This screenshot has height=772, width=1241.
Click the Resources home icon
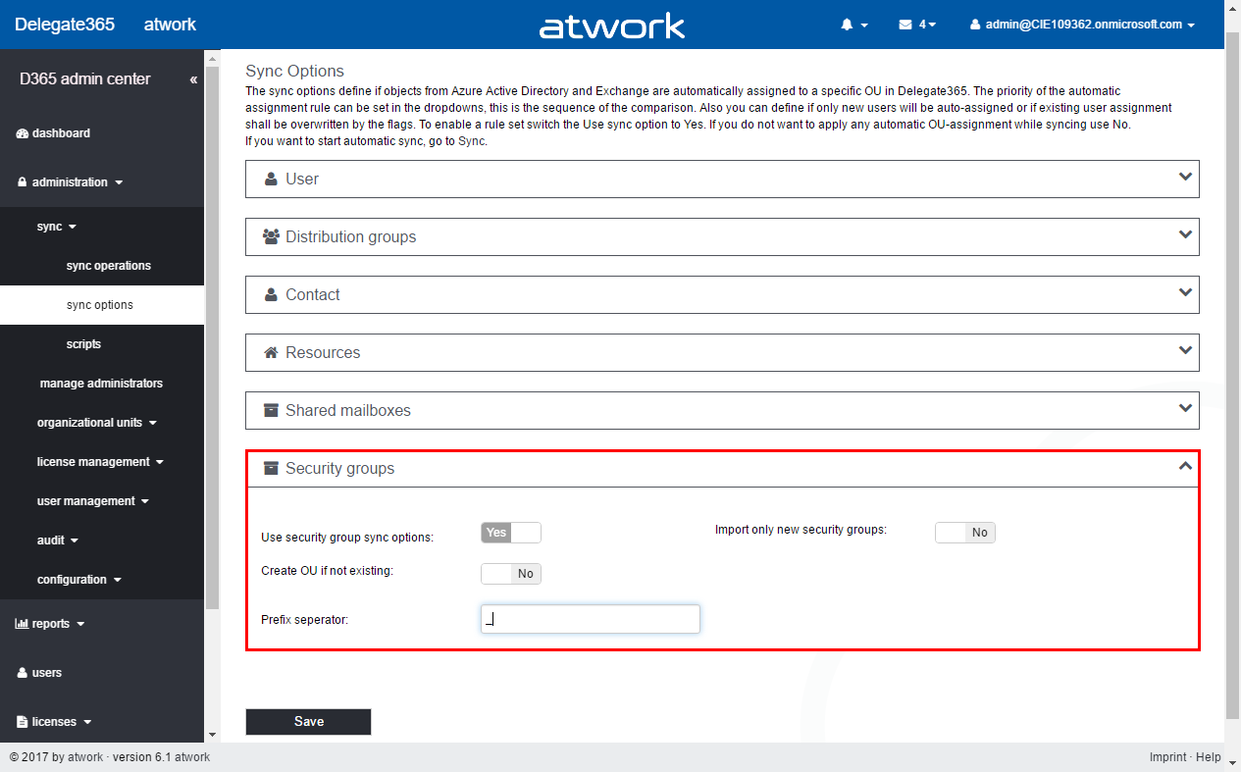tap(272, 352)
